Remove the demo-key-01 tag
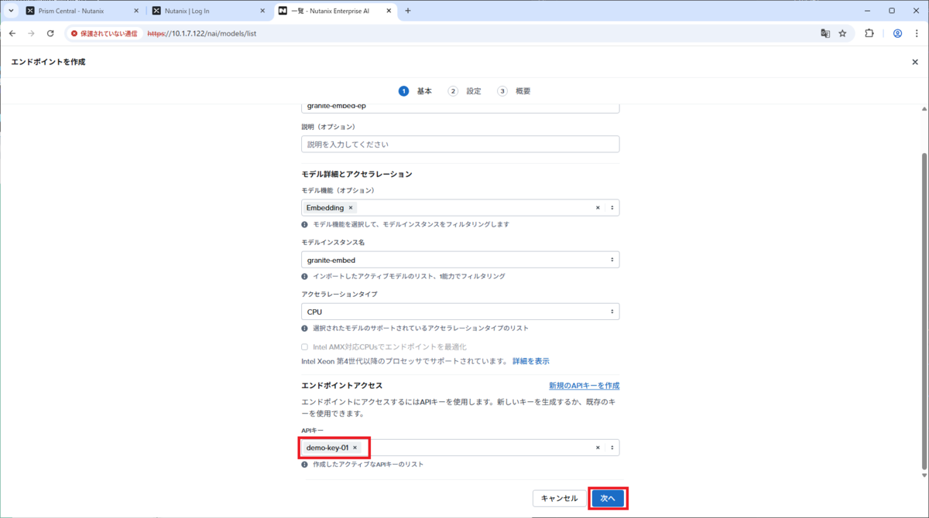The width and height of the screenshot is (929, 518). coord(355,448)
